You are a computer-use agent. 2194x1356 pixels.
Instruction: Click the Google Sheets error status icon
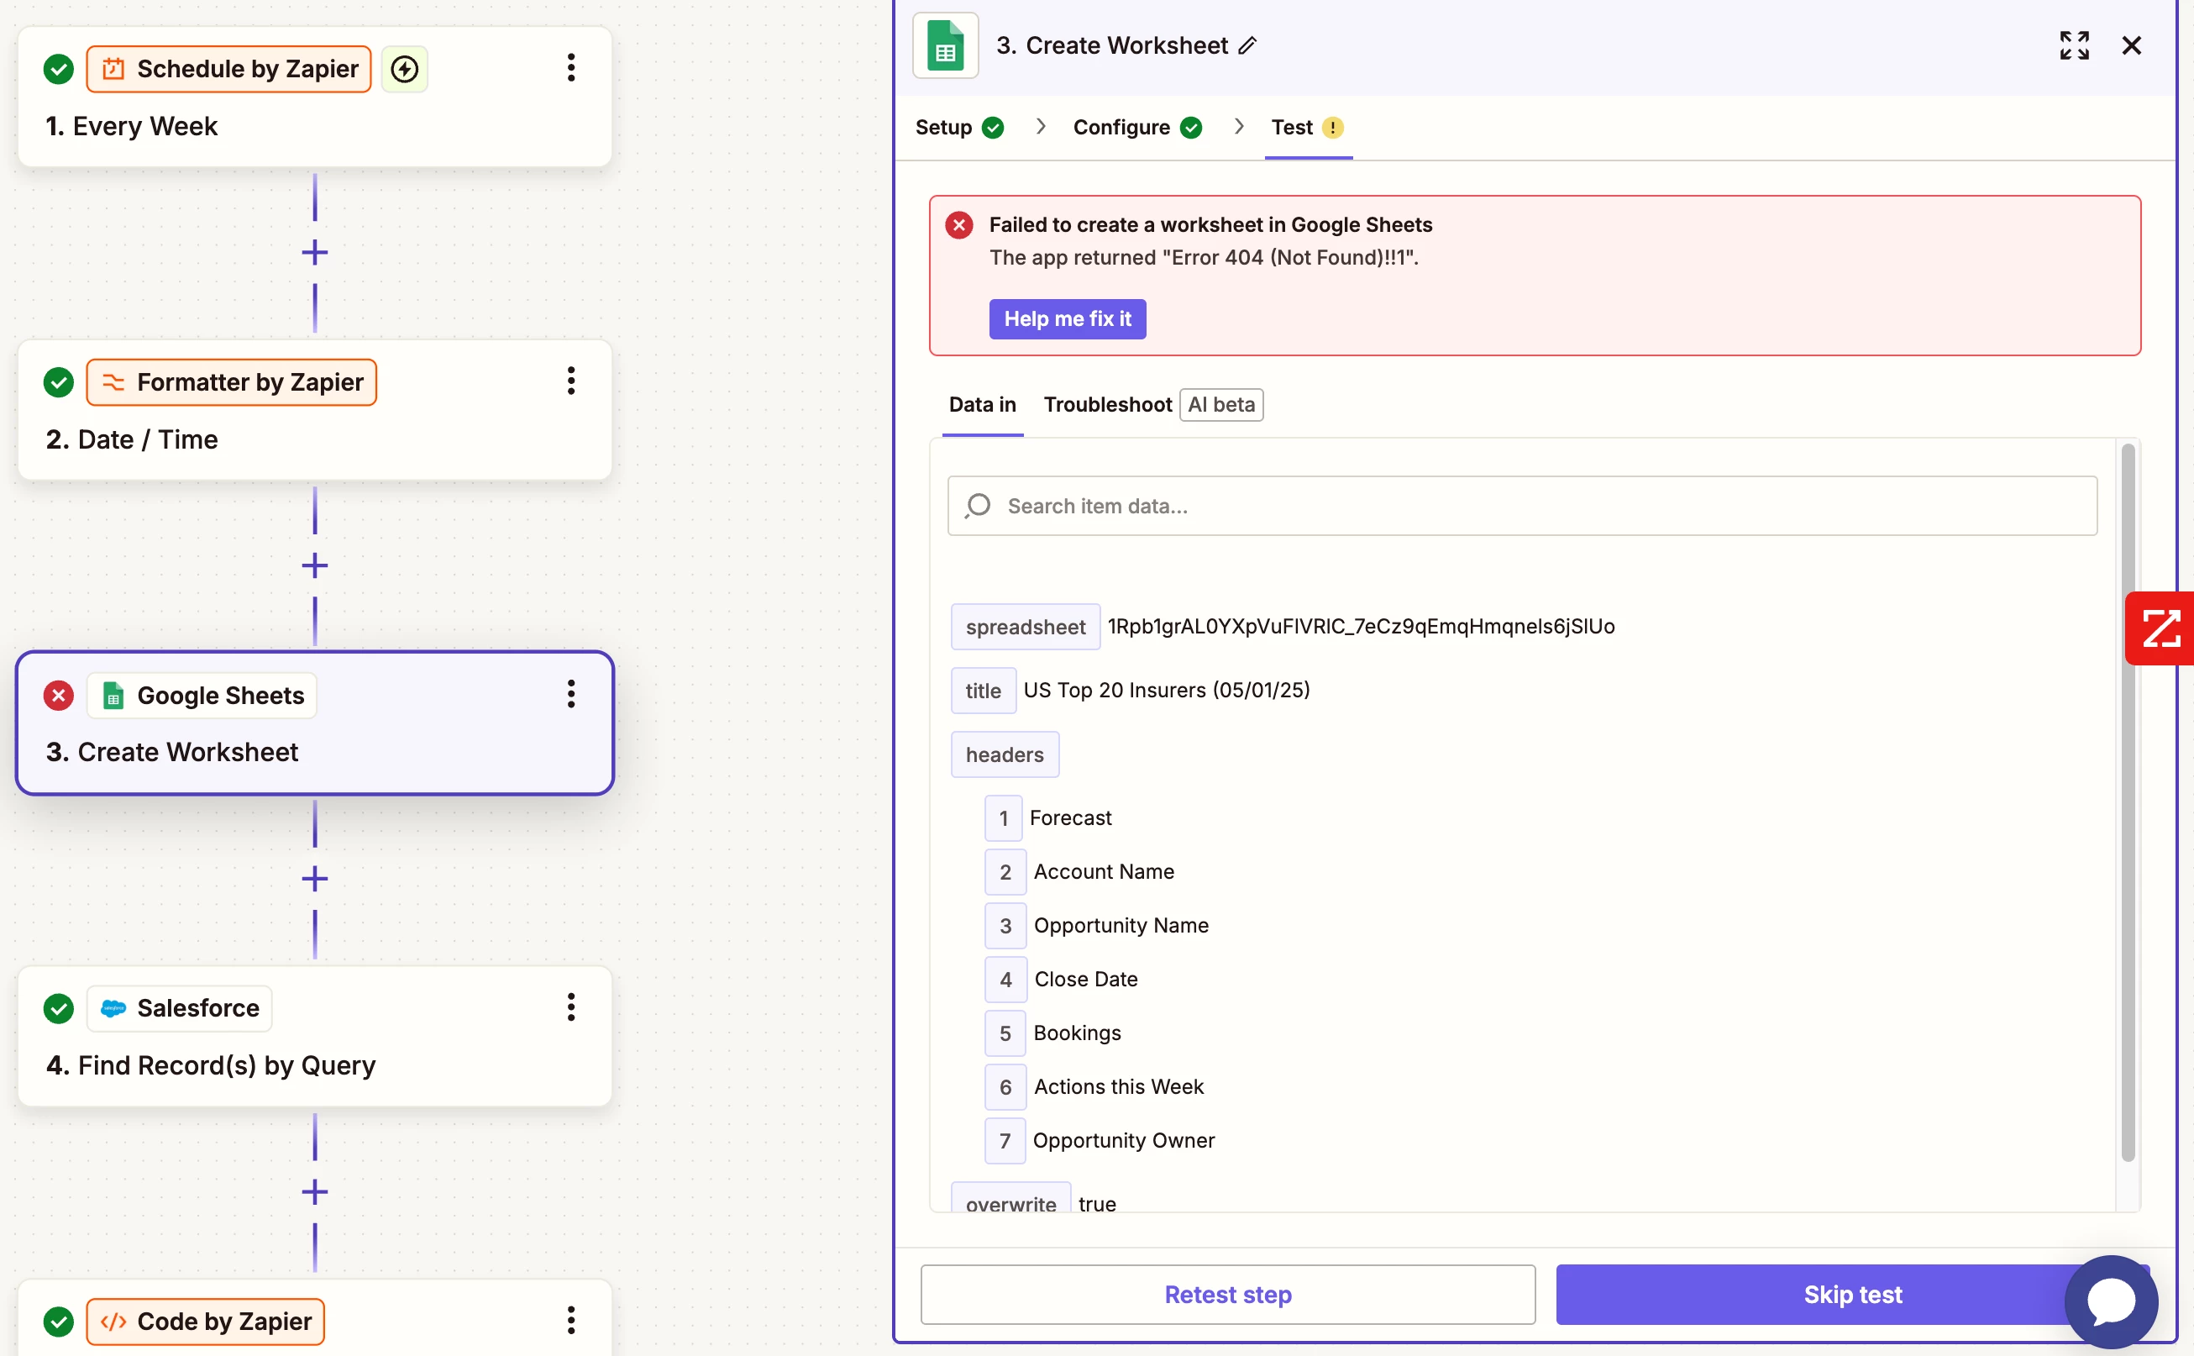(58, 695)
